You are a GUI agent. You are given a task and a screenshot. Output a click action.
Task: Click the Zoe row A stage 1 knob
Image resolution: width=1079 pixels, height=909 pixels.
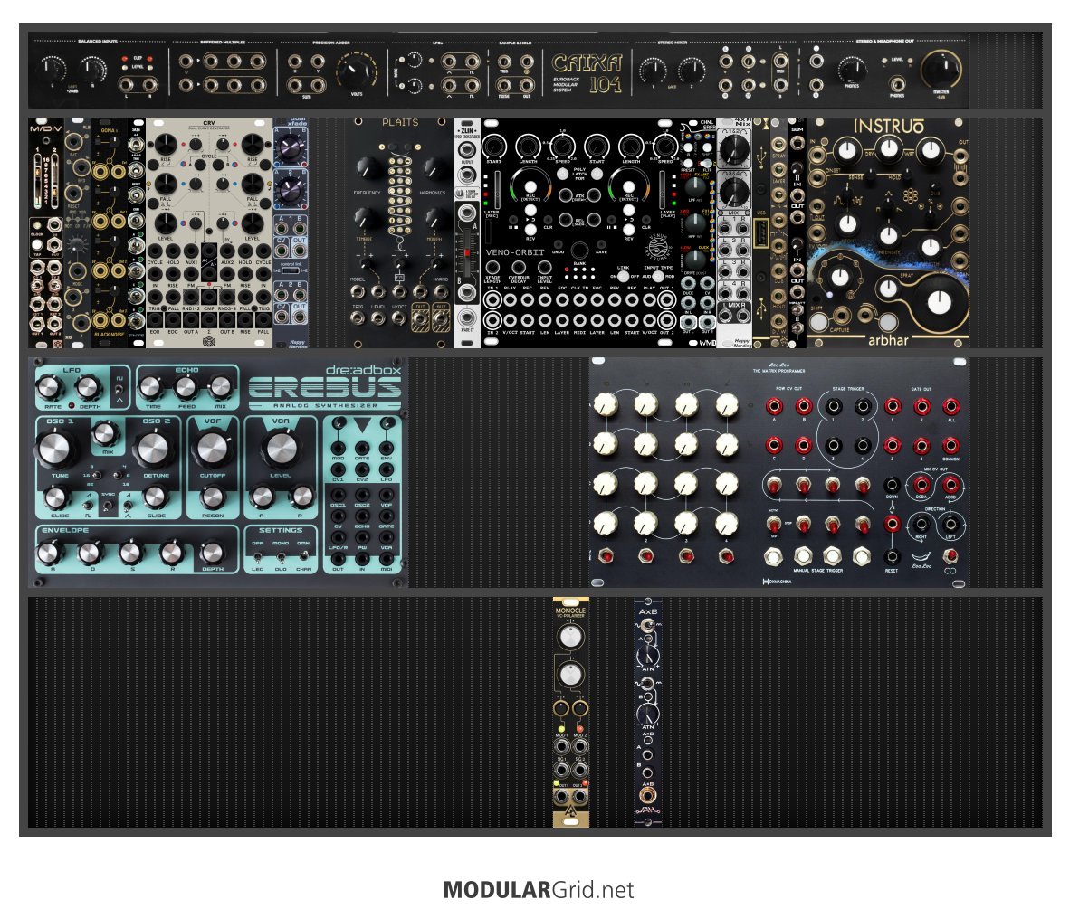click(605, 404)
